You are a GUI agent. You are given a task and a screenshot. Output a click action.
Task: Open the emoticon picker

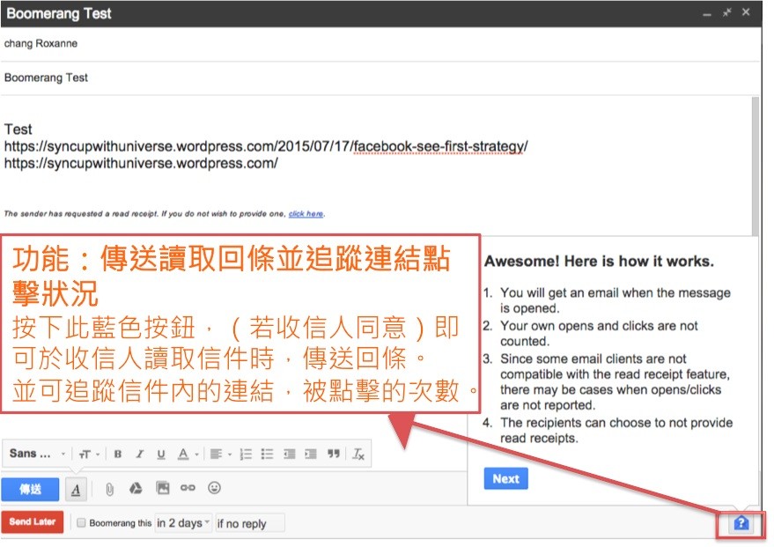[214, 488]
